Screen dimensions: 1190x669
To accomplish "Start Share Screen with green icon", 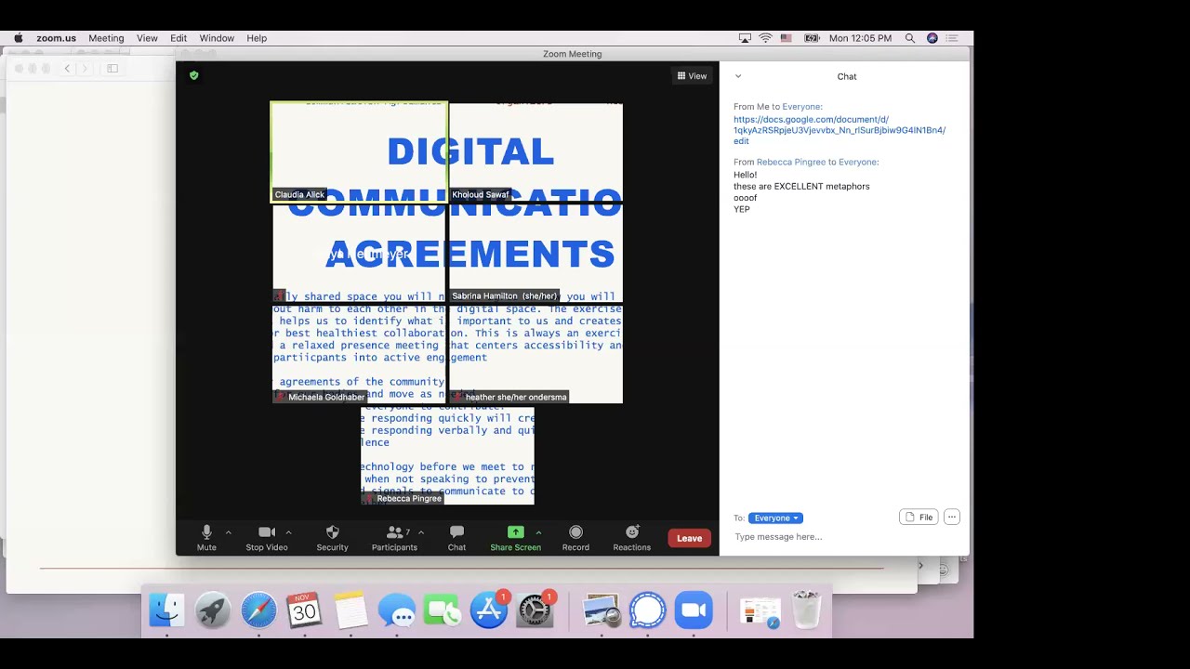I will (515, 538).
